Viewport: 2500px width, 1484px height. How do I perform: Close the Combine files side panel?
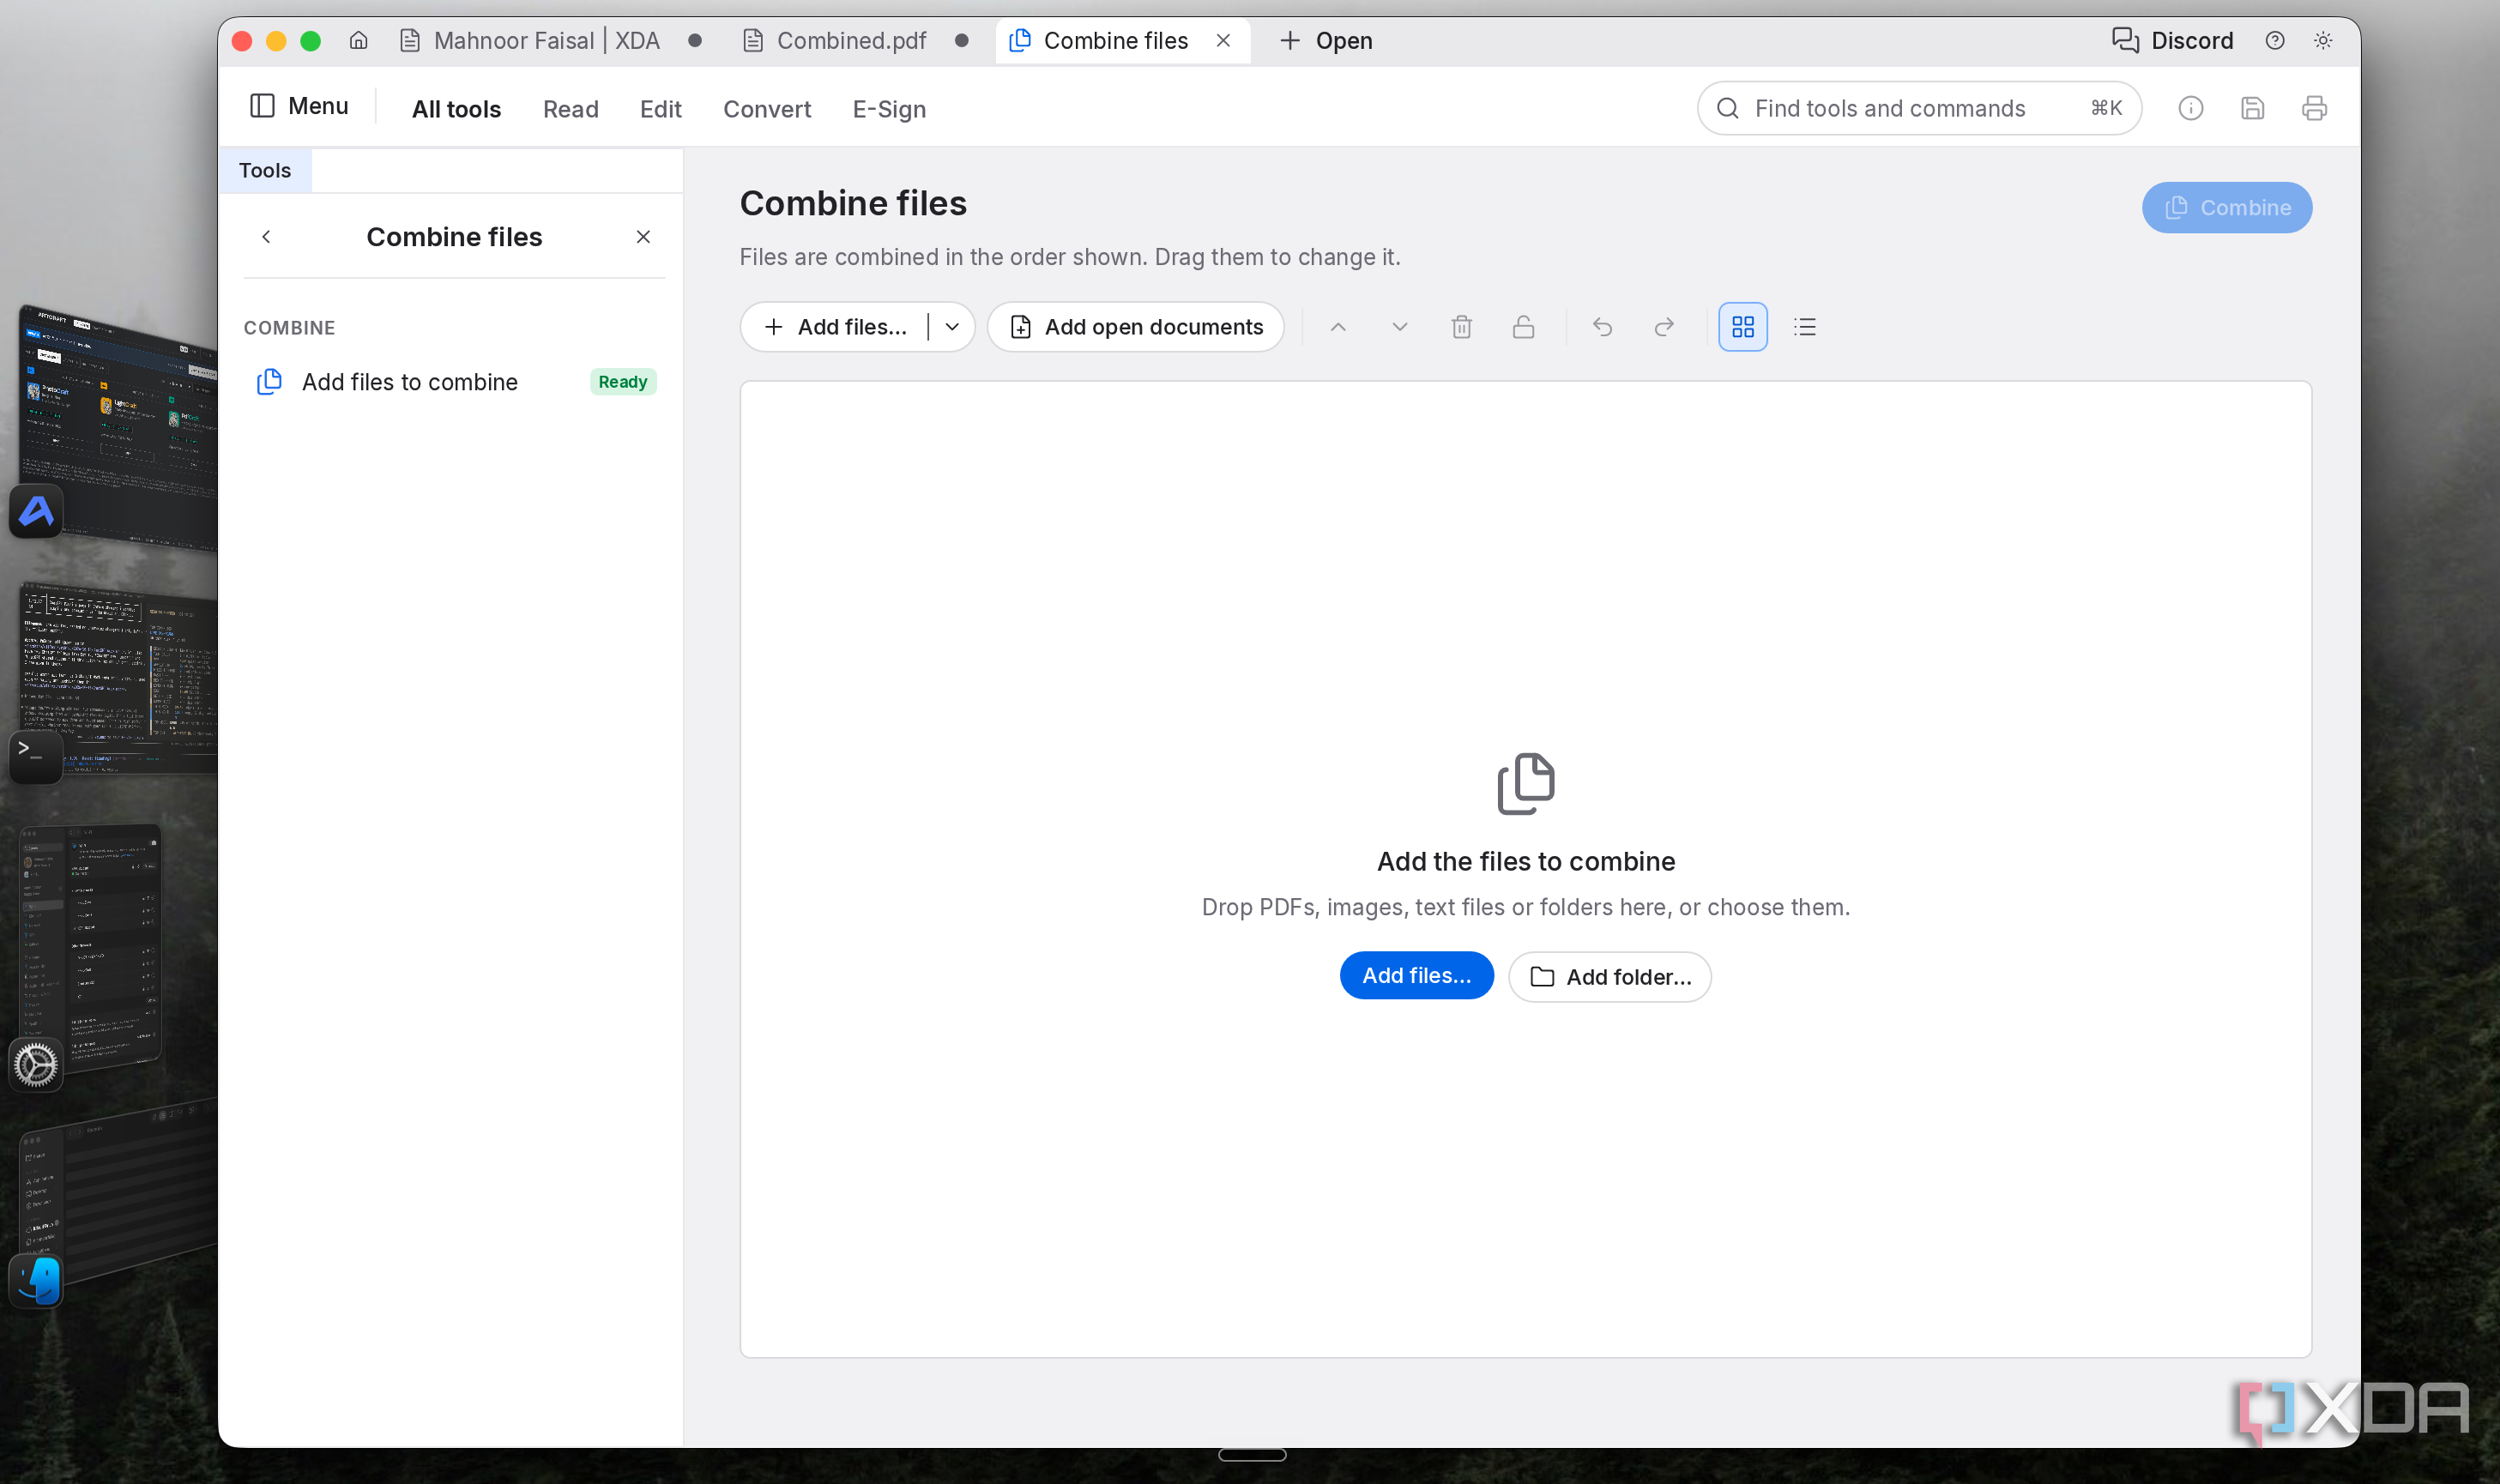(643, 237)
